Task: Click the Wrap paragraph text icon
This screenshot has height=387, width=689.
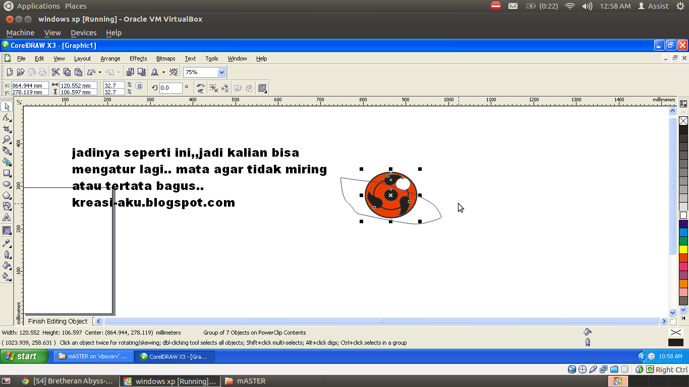Action: (262, 88)
